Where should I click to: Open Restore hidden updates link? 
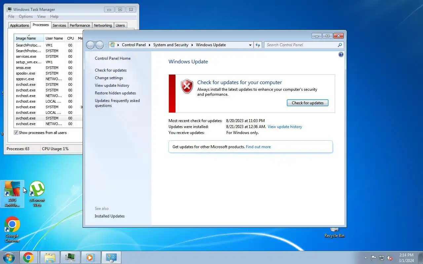click(115, 93)
